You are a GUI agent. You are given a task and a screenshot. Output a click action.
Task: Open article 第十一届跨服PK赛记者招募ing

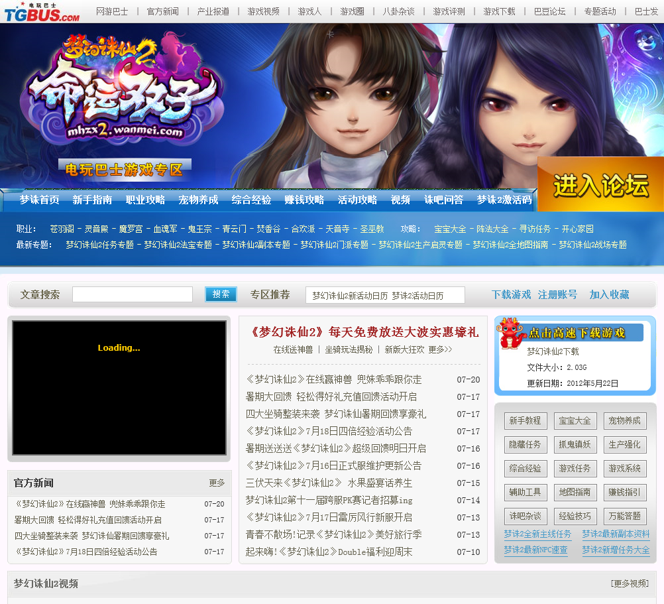[x=329, y=500]
